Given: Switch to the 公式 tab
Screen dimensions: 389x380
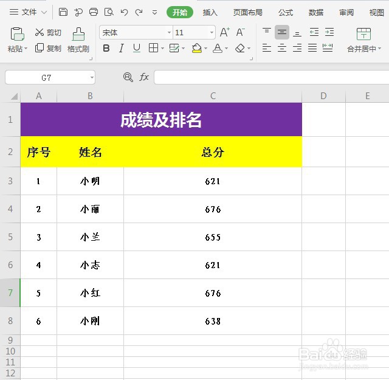Looking at the screenshot, I should [x=286, y=12].
